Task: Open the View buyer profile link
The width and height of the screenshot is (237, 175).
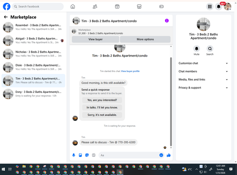Action: click(x=130, y=71)
